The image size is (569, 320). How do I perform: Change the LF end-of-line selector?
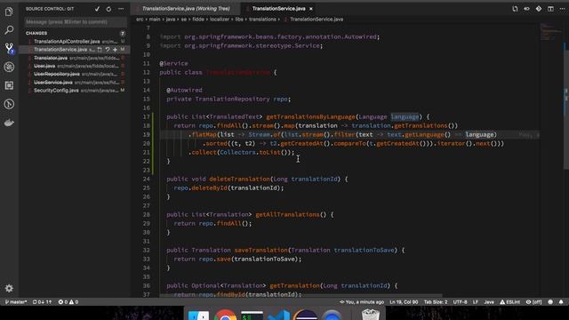pos(476,302)
